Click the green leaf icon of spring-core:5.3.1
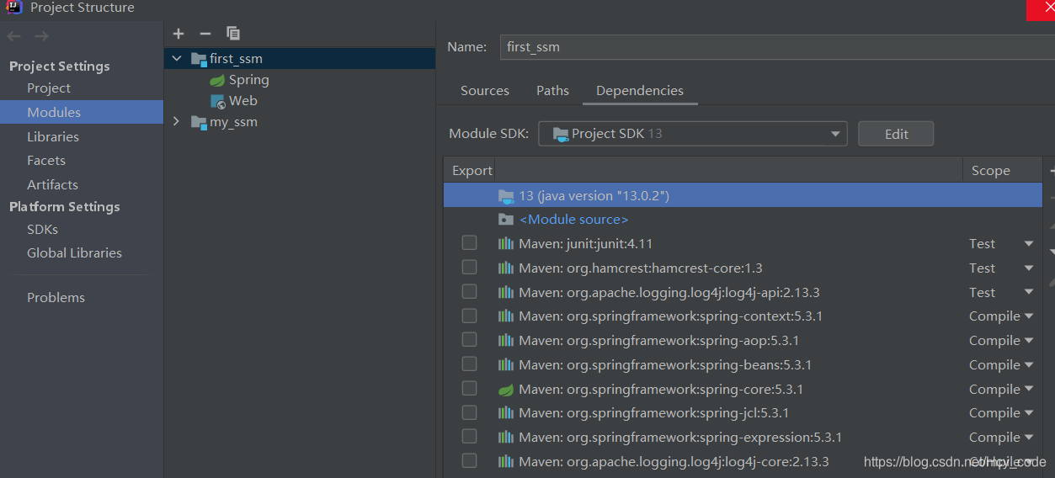 click(x=506, y=390)
